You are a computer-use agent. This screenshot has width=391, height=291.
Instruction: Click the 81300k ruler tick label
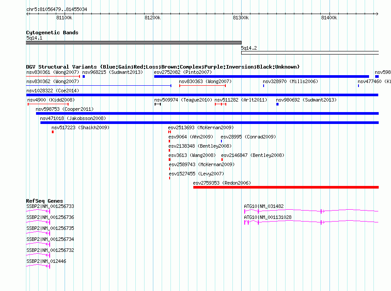tap(241, 18)
